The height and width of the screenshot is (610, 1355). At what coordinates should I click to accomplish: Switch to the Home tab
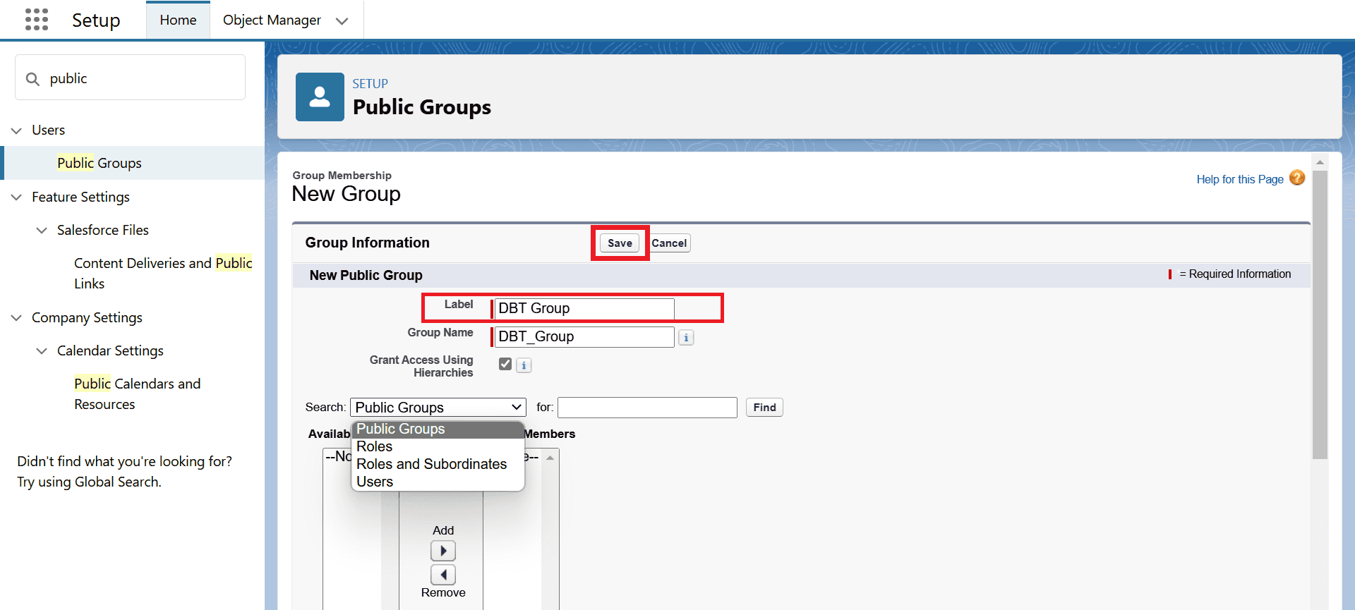[178, 20]
